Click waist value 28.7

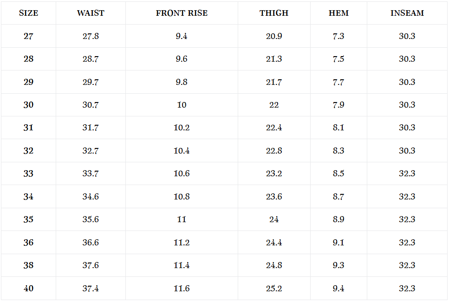click(x=91, y=59)
